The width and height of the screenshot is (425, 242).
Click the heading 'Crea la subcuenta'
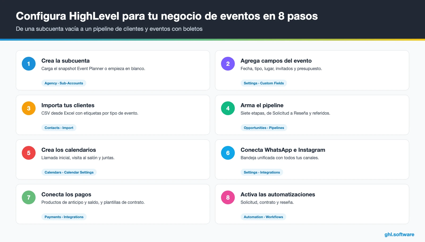tap(65, 61)
